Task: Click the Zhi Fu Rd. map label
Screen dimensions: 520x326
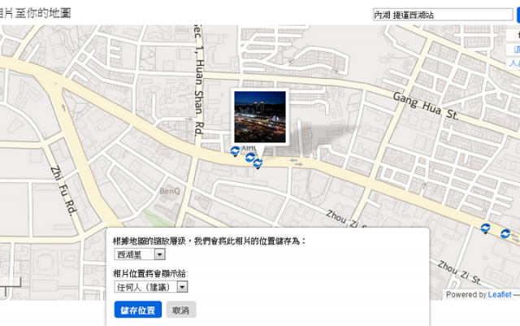Action: click(x=64, y=190)
